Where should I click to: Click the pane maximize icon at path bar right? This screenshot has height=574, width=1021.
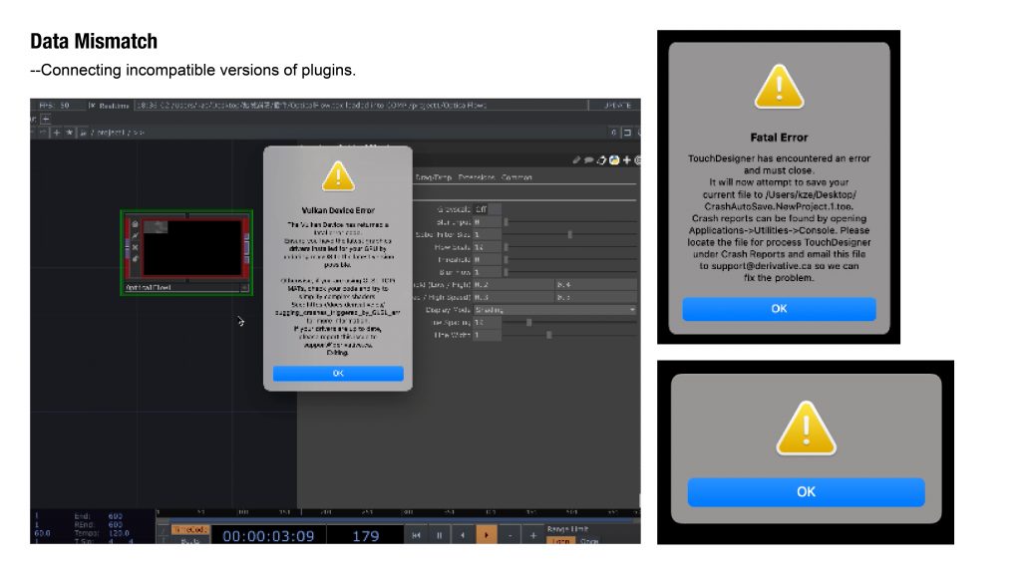tap(627, 133)
